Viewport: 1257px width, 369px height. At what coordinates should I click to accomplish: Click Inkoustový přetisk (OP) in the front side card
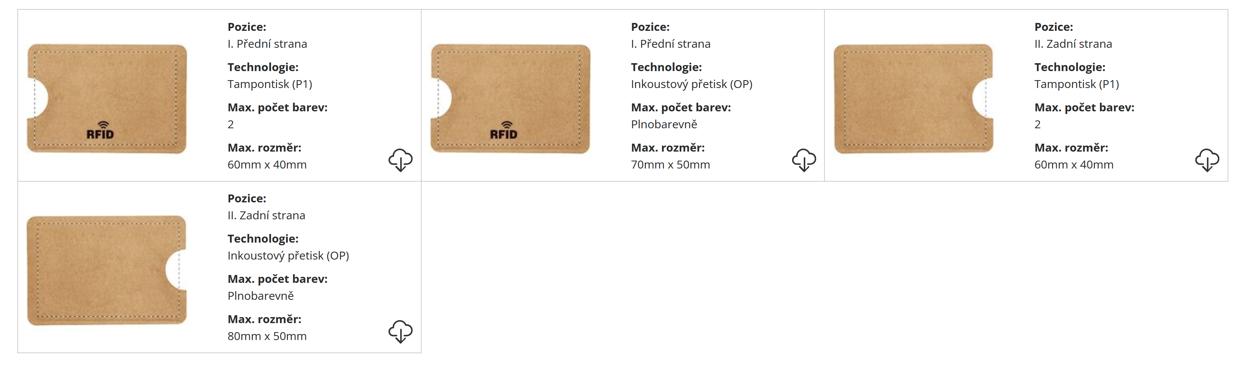tap(691, 84)
